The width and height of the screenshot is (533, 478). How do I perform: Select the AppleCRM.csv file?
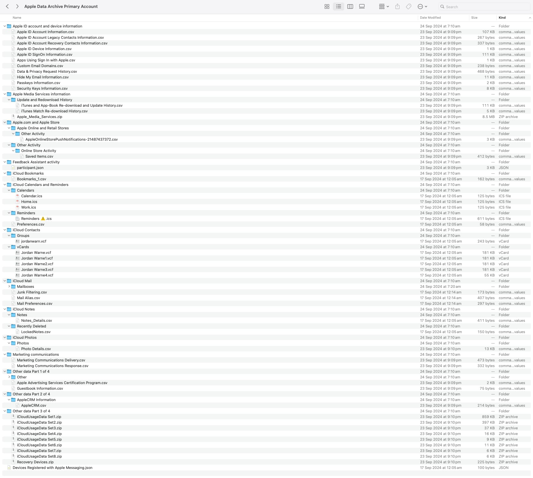tap(34, 406)
